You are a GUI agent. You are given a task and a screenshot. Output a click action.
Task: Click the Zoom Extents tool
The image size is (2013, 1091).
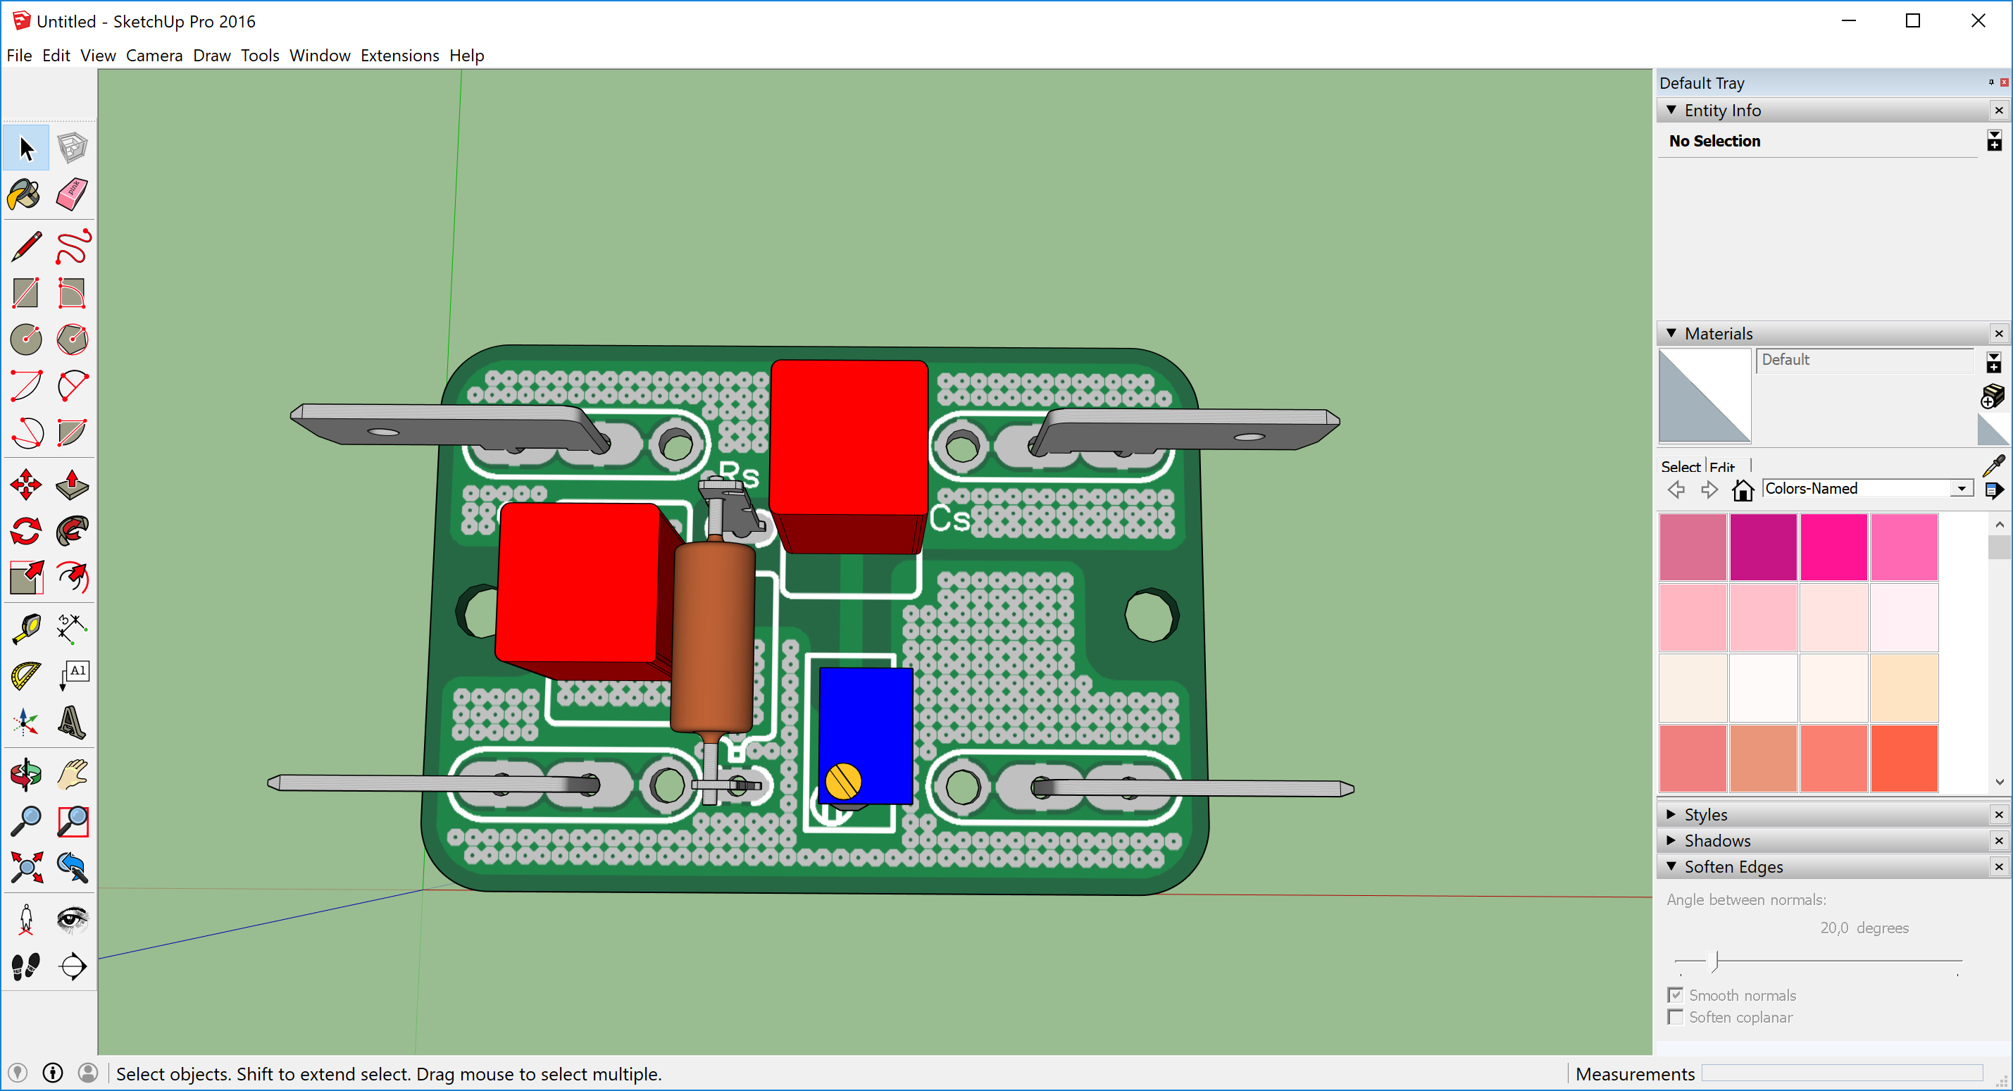coord(26,867)
